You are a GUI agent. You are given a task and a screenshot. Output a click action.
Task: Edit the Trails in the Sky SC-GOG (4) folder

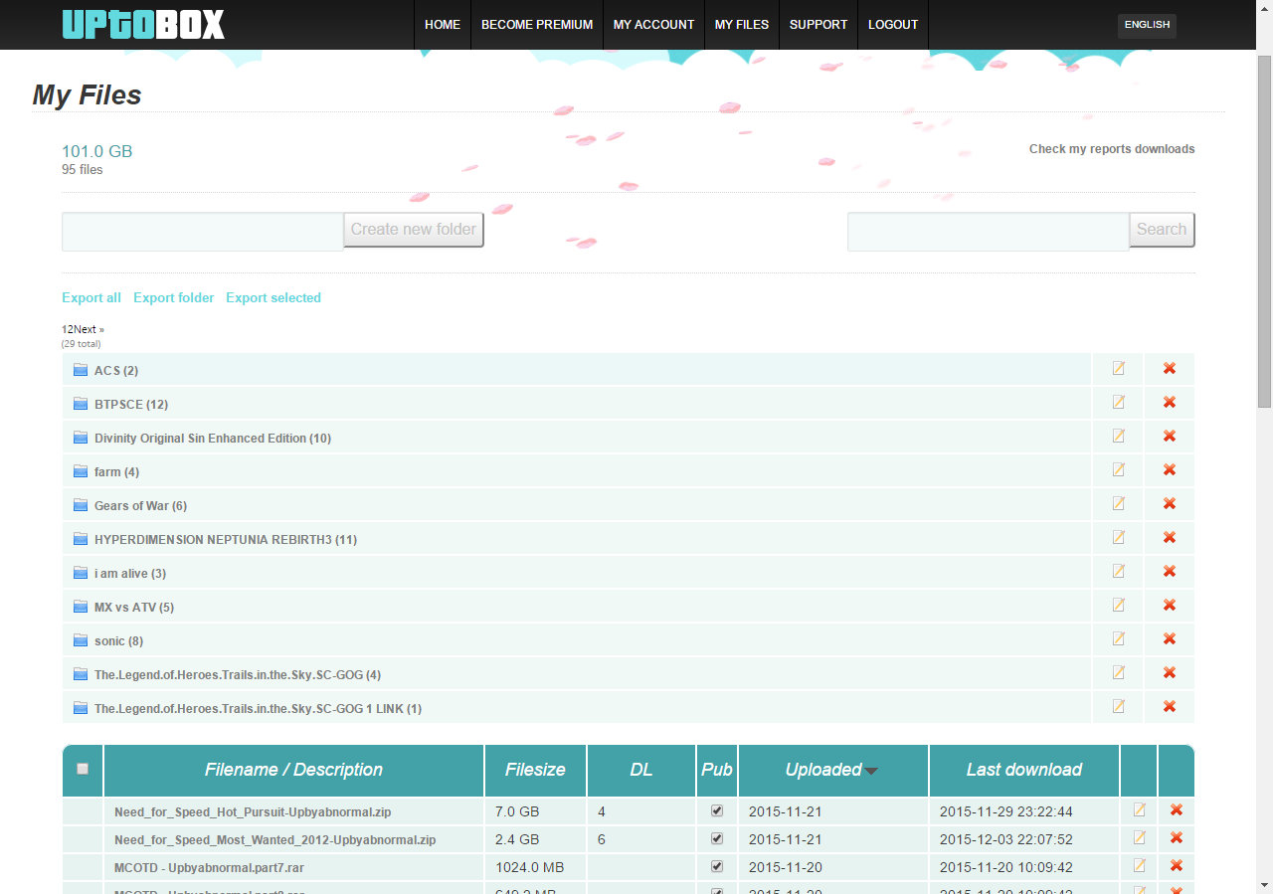click(x=1119, y=673)
